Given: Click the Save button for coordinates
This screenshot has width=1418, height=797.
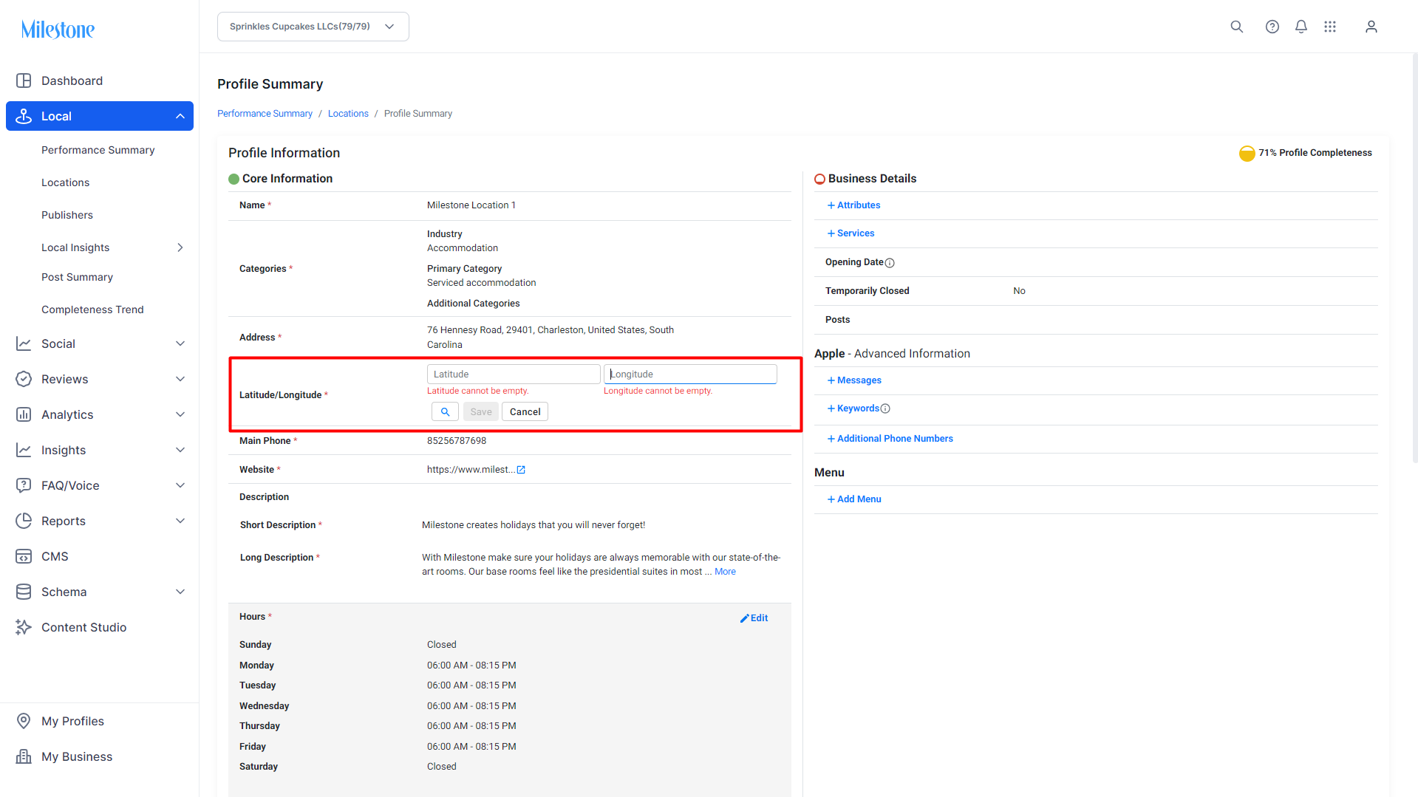Looking at the screenshot, I should point(480,412).
